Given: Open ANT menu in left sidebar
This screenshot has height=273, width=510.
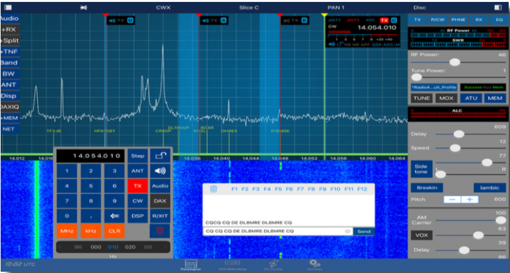Looking at the screenshot, I should tap(9, 85).
